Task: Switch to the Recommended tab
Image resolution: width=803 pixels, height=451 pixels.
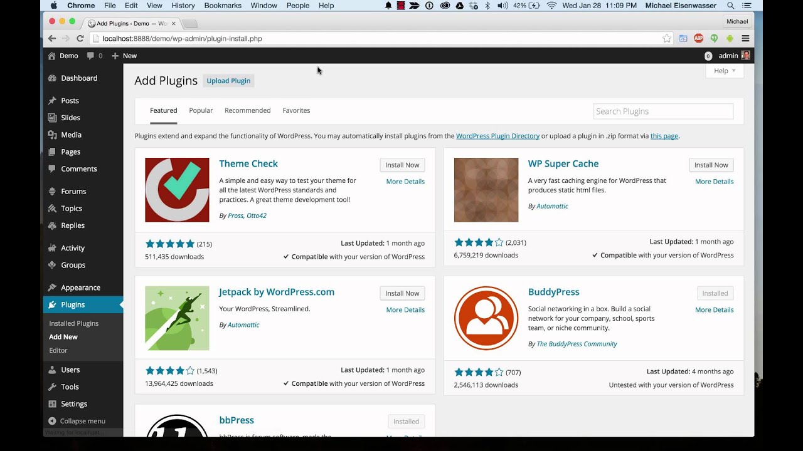Action: 248,111
